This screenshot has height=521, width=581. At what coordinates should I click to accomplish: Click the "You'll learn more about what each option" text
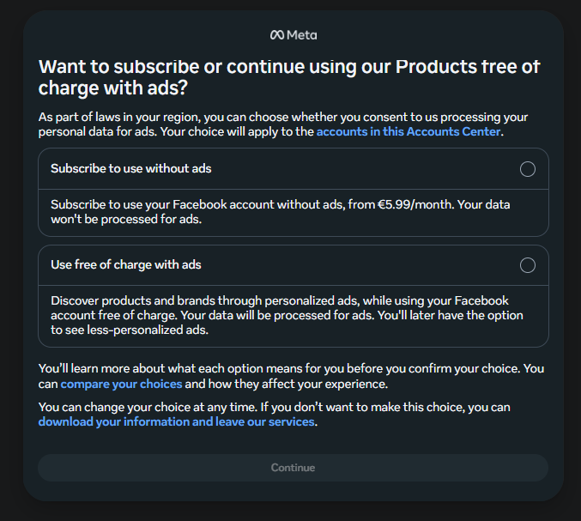(291, 376)
